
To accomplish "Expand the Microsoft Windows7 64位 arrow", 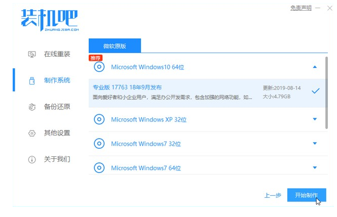I will (315, 168).
